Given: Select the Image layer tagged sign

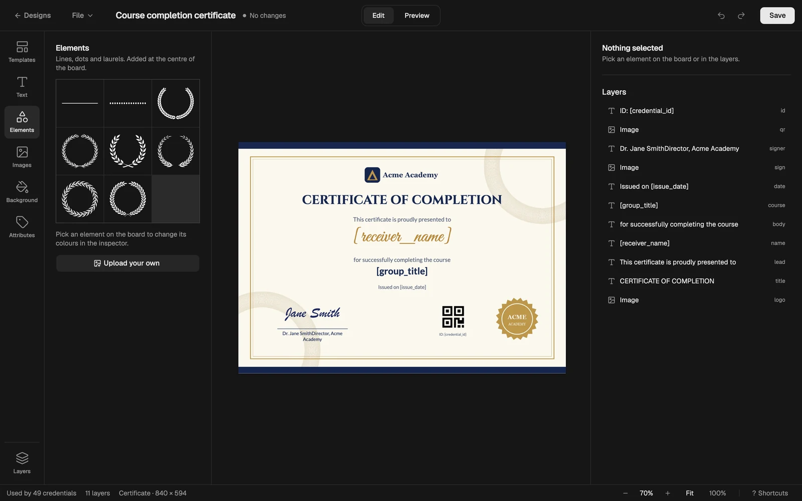Looking at the screenshot, I should coord(696,168).
